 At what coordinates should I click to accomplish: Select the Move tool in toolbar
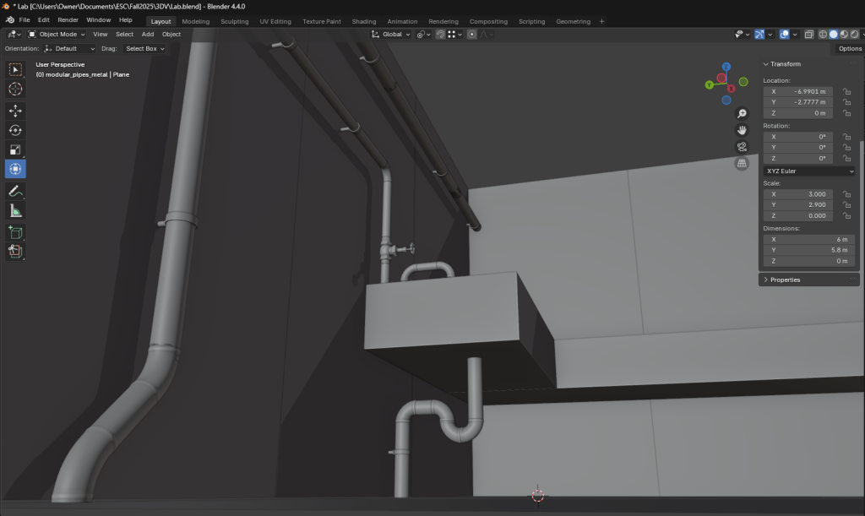tap(15, 111)
